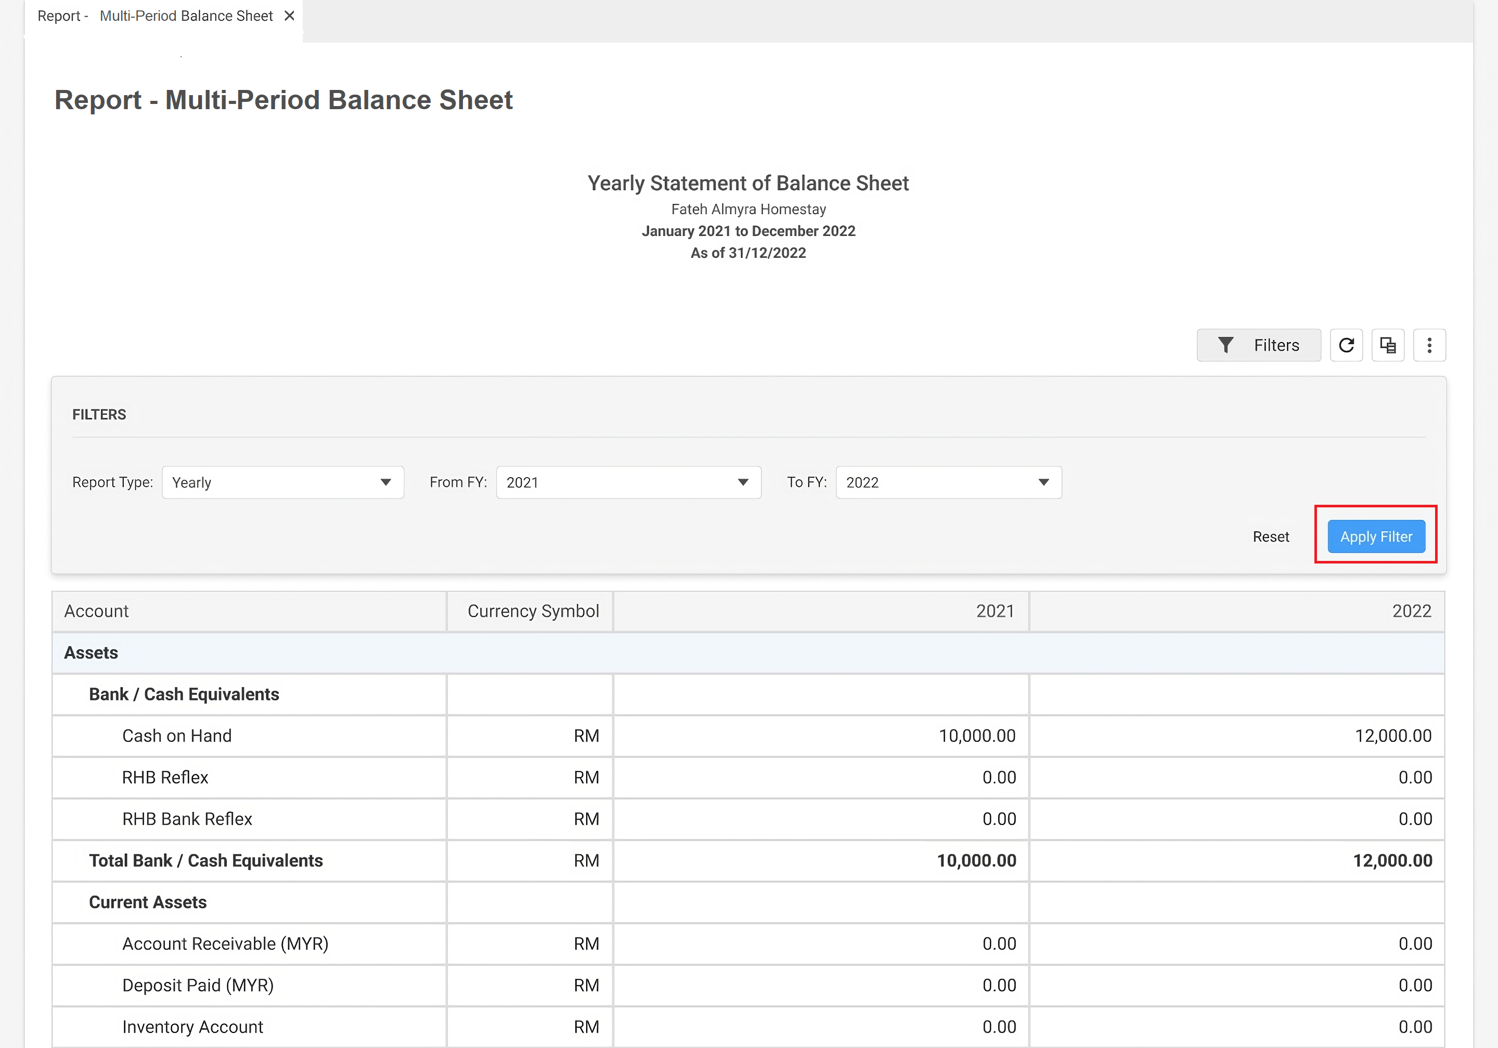
Task: Toggle the Filters panel button
Action: pos(1259,345)
